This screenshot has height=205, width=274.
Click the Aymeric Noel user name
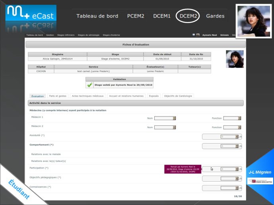(x=210, y=35)
